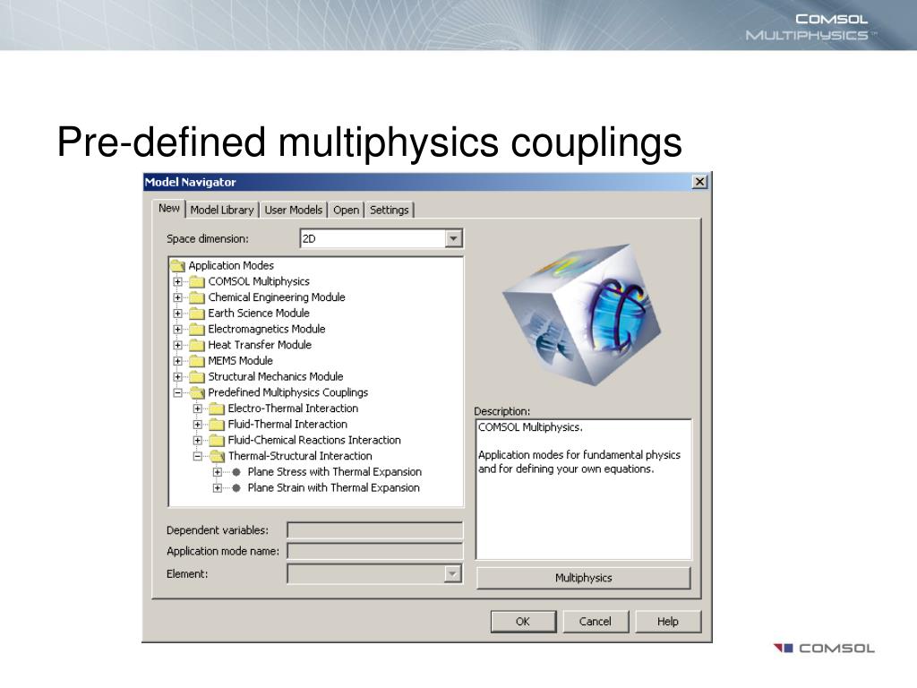The width and height of the screenshot is (917, 688).
Task: Click the Electromagnetics Module folder icon
Action: [x=197, y=330]
